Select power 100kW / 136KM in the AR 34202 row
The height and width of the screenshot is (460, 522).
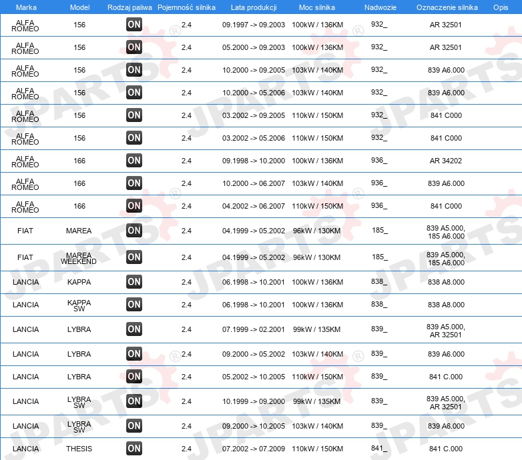pyautogui.click(x=318, y=161)
